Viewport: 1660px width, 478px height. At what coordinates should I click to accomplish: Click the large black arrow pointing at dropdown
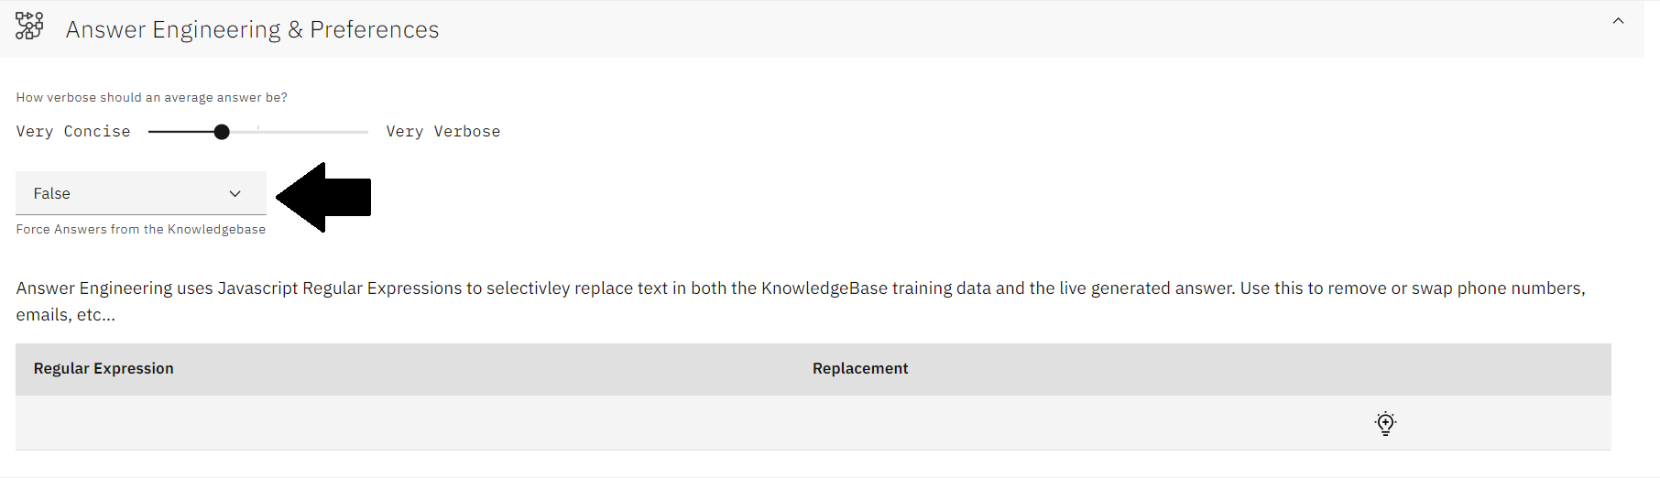323,197
